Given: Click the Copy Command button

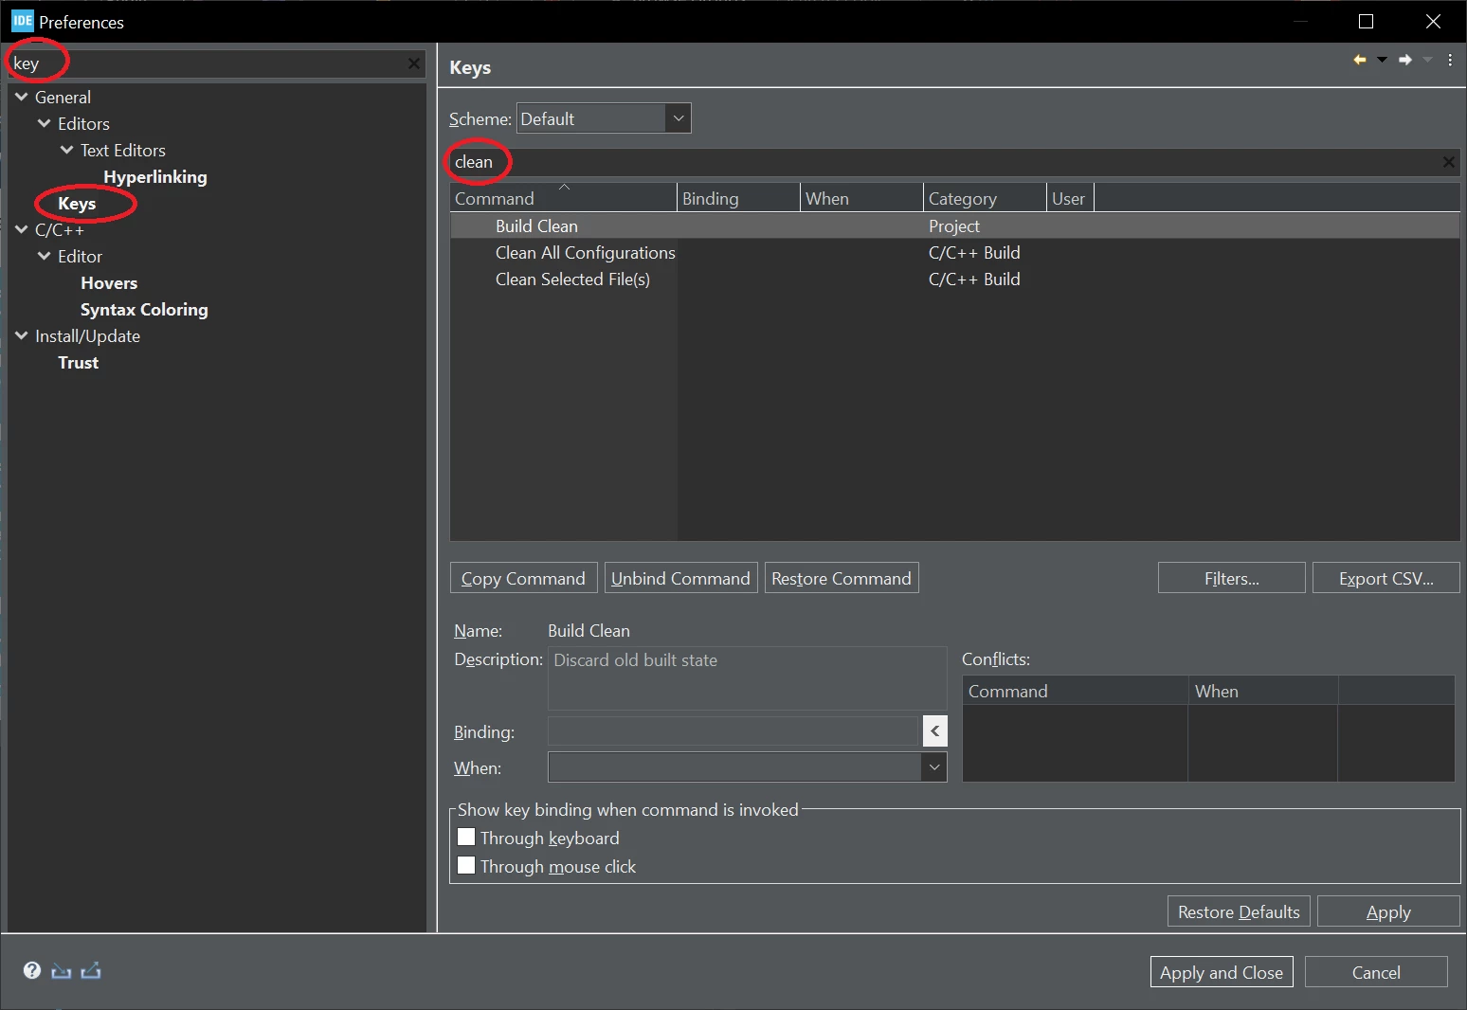Looking at the screenshot, I should 524,578.
